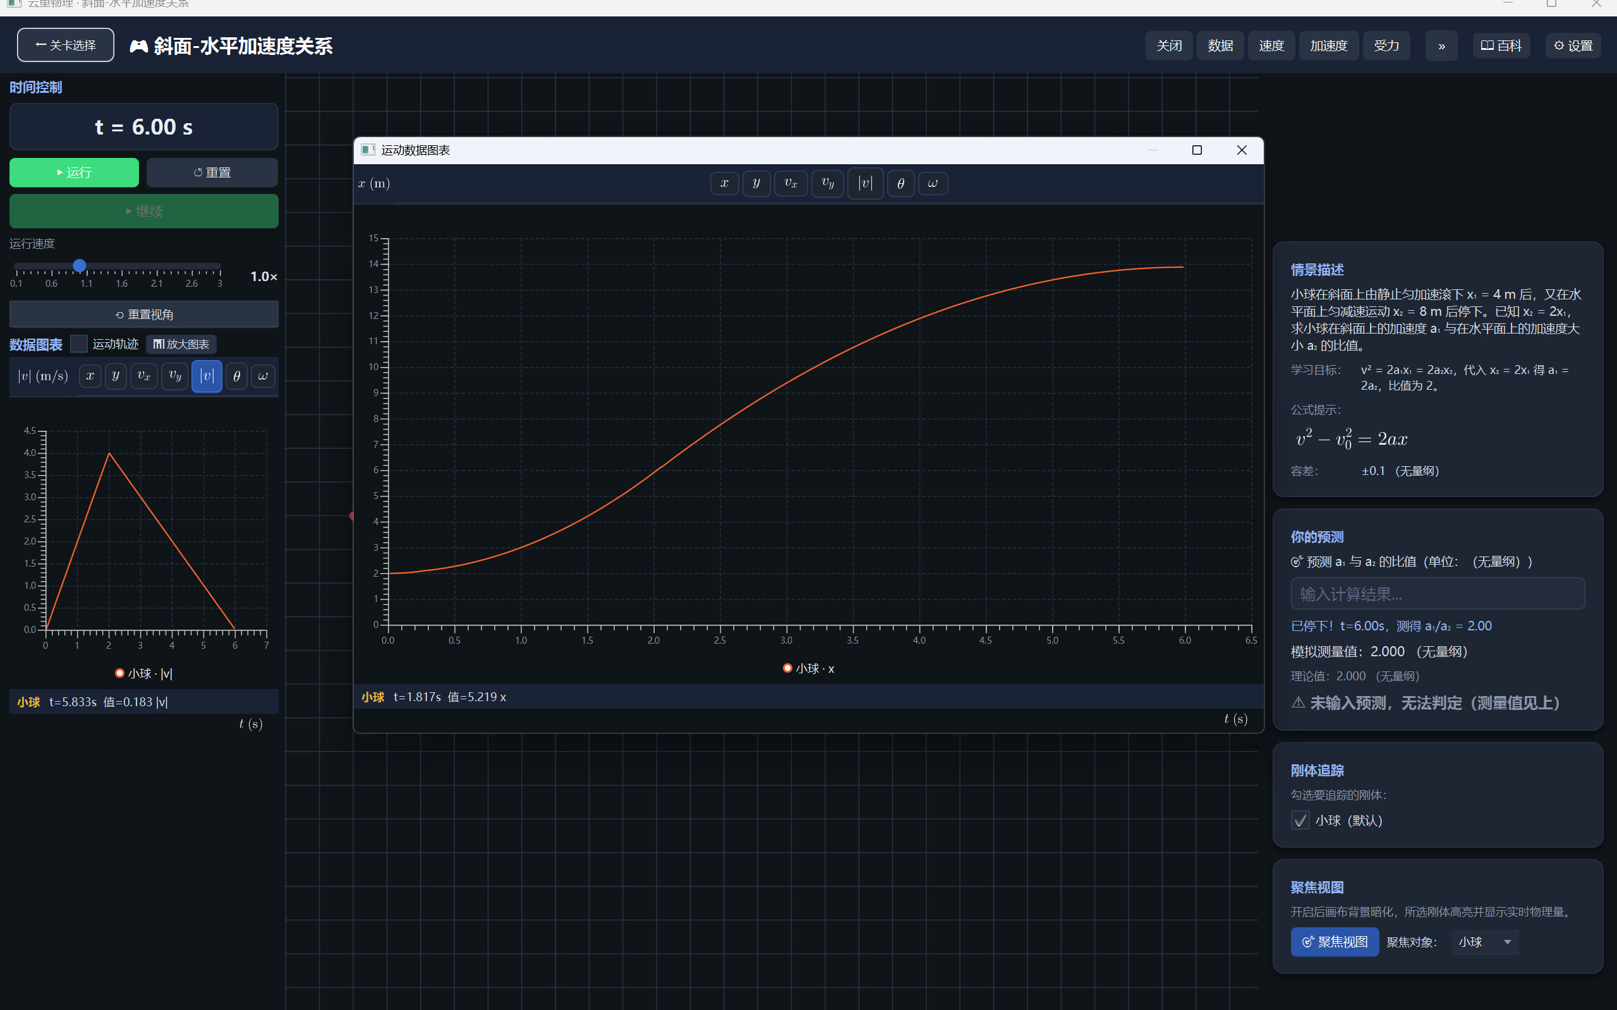1617x1010 pixels.
Task: Switch to 加速度 display mode
Action: (1328, 46)
